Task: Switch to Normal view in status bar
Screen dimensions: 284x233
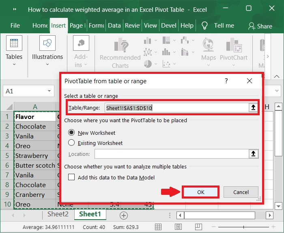Action: point(158,227)
